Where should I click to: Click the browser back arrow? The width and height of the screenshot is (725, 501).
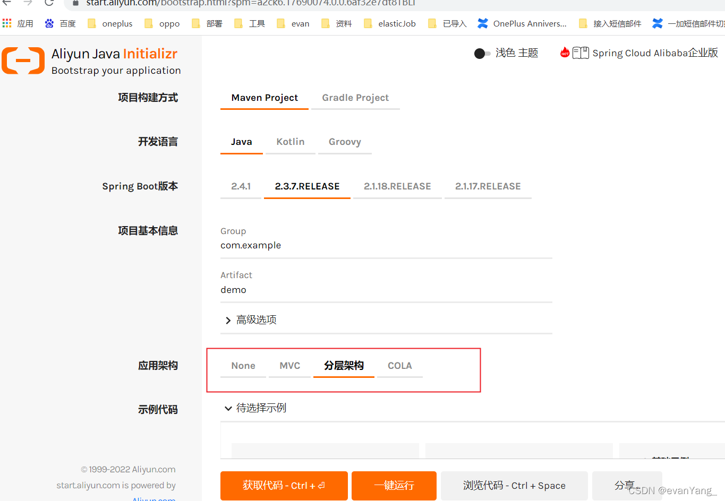tap(6, 3)
